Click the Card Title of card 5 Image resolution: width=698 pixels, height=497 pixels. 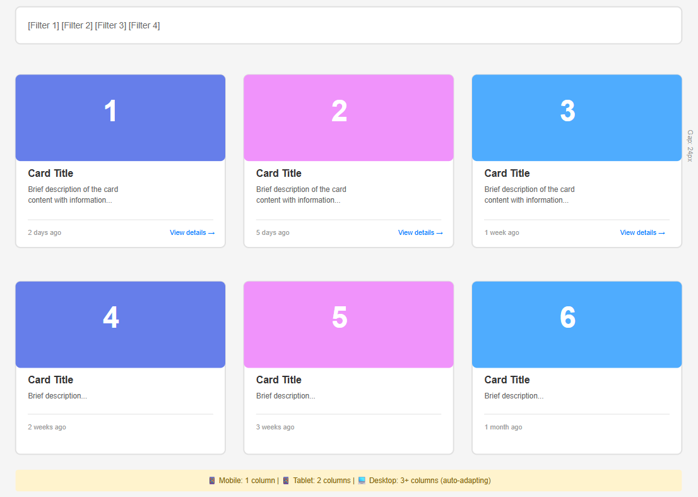279,380
